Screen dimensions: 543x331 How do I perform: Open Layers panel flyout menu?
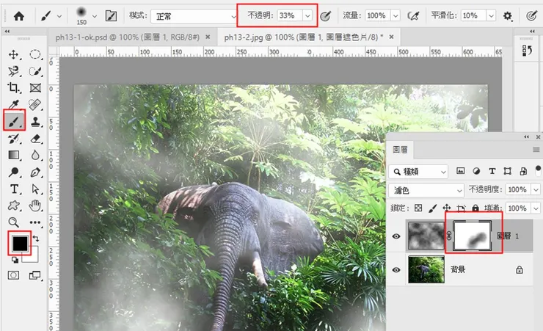536,150
